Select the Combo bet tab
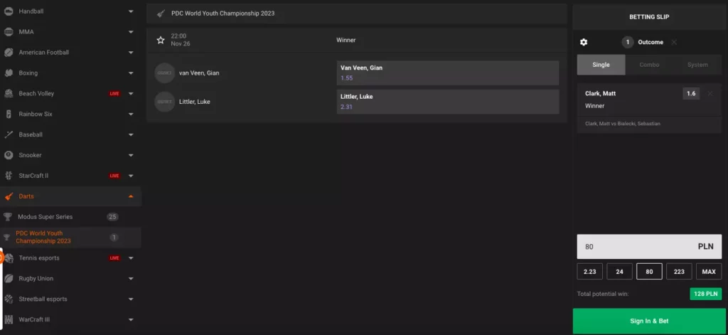 649,65
